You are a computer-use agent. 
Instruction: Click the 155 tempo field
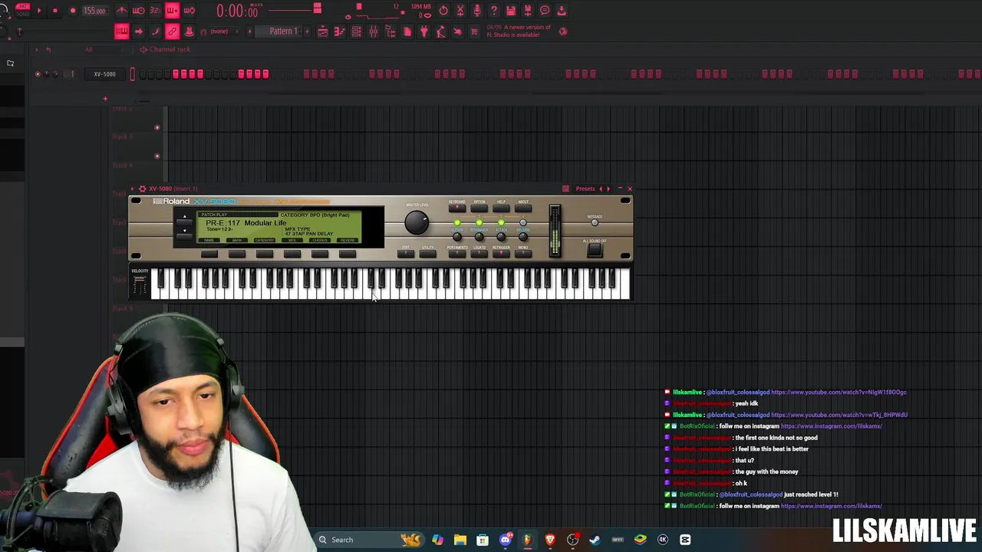94,11
